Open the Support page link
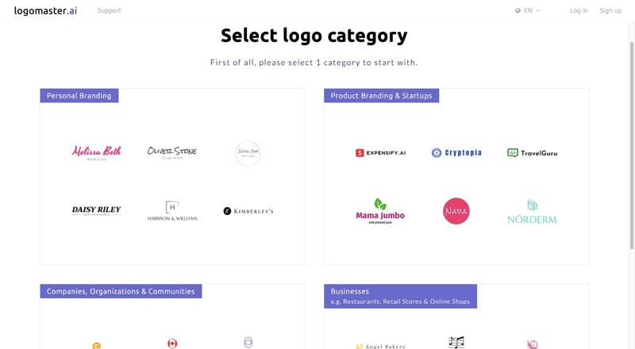Image resolution: width=635 pixels, height=349 pixels. [x=110, y=10]
